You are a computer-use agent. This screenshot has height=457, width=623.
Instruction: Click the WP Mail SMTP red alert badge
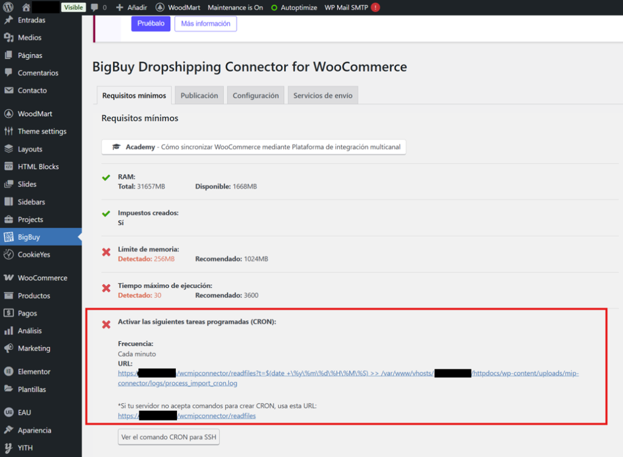[x=375, y=7]
